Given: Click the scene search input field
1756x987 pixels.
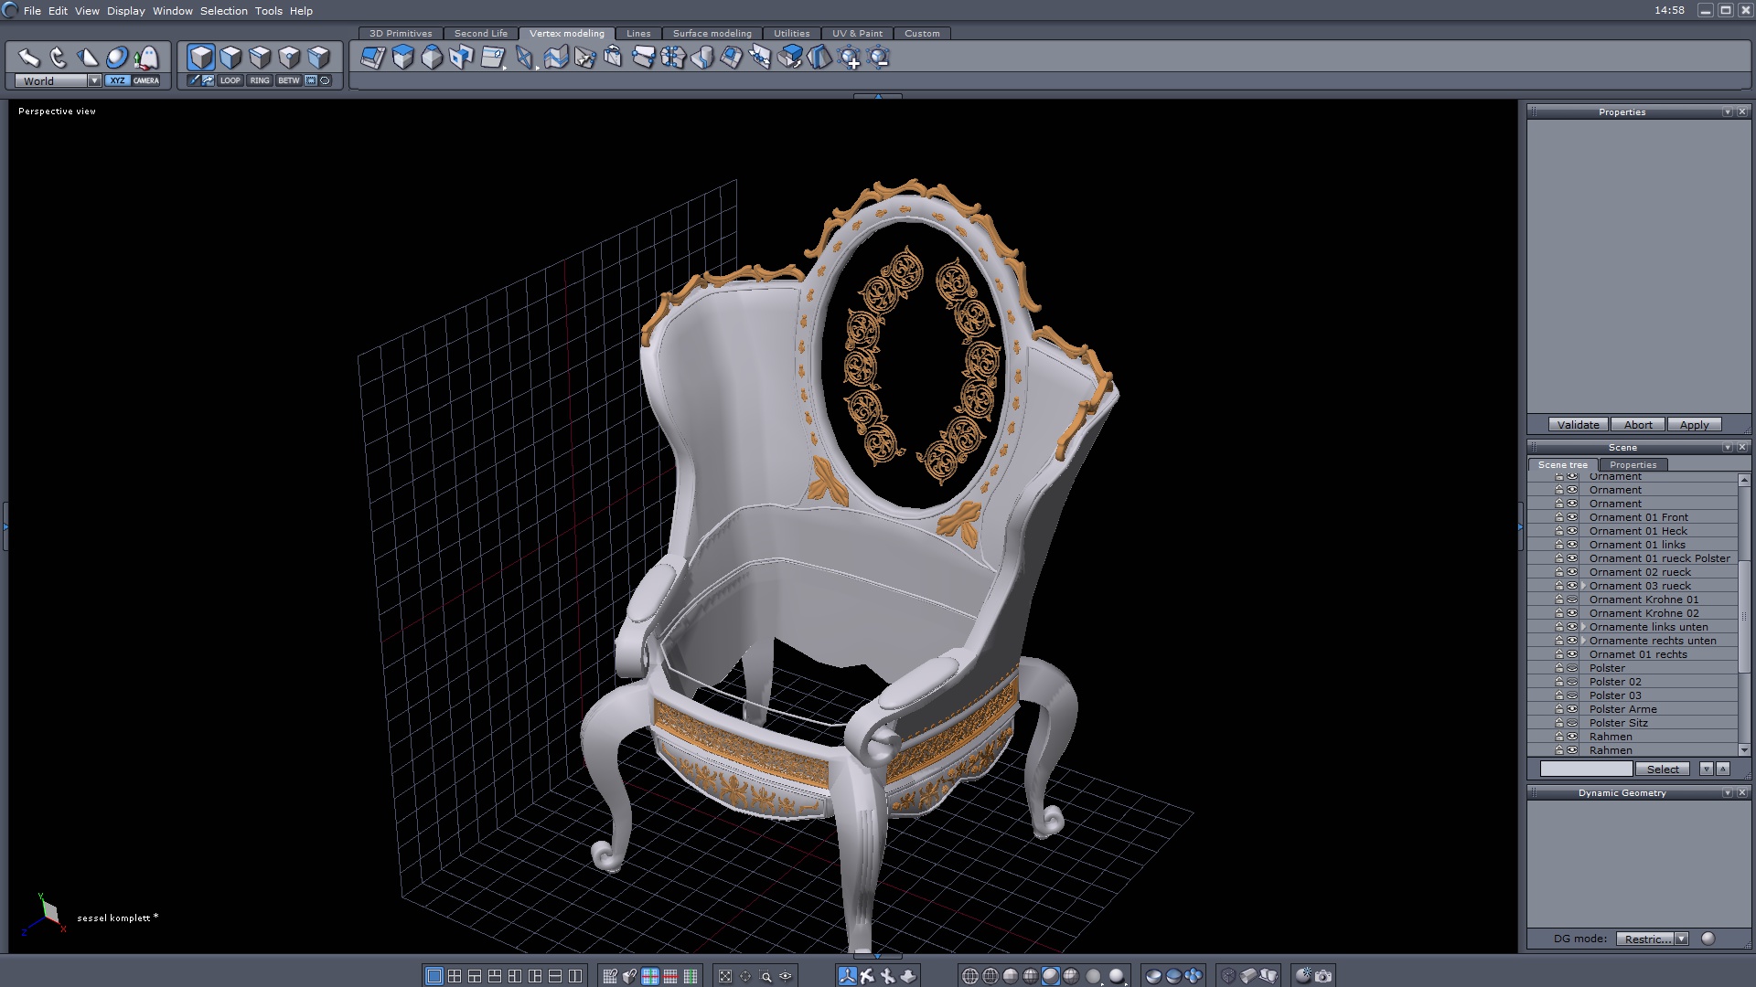Looking at the screenshot, I should (1585, 769).
